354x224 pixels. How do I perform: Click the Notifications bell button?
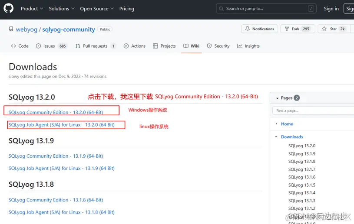tap(259, 29)
